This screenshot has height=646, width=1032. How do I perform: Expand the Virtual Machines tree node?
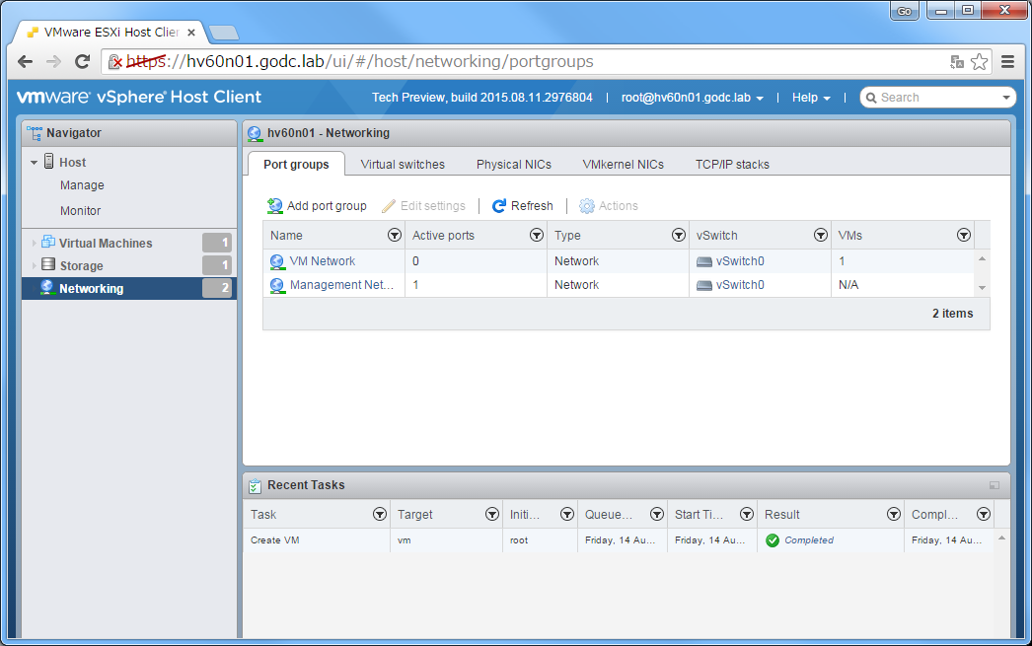click(34, 244)
